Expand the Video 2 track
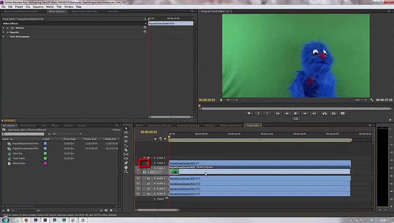The image size is (394, 223). [x=155, y=163]
